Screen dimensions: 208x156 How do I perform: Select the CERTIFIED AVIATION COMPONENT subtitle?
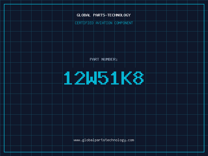(x=104, y=23)
